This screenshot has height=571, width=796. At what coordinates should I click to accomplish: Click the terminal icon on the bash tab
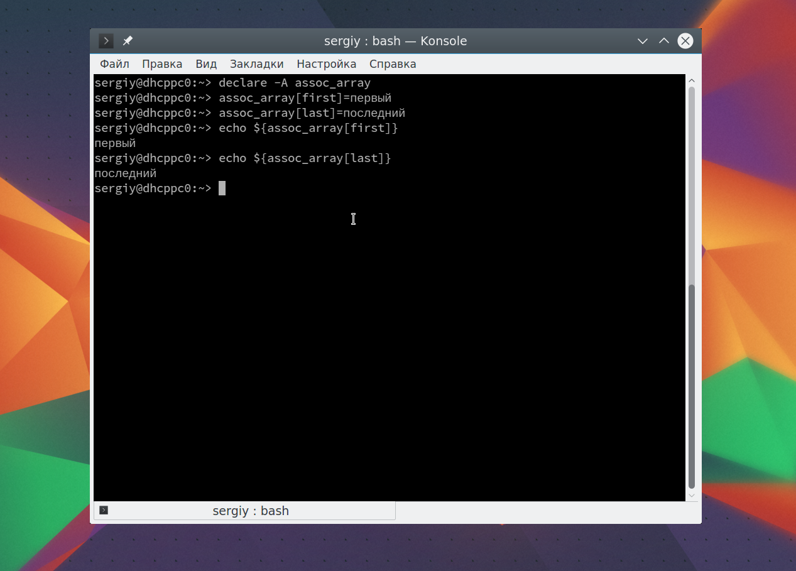[x=104, y=510]
